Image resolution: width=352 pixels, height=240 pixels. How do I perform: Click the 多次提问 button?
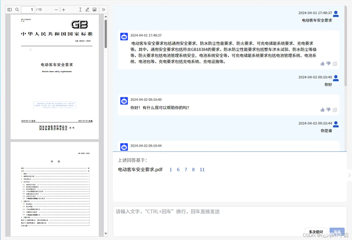316,232
